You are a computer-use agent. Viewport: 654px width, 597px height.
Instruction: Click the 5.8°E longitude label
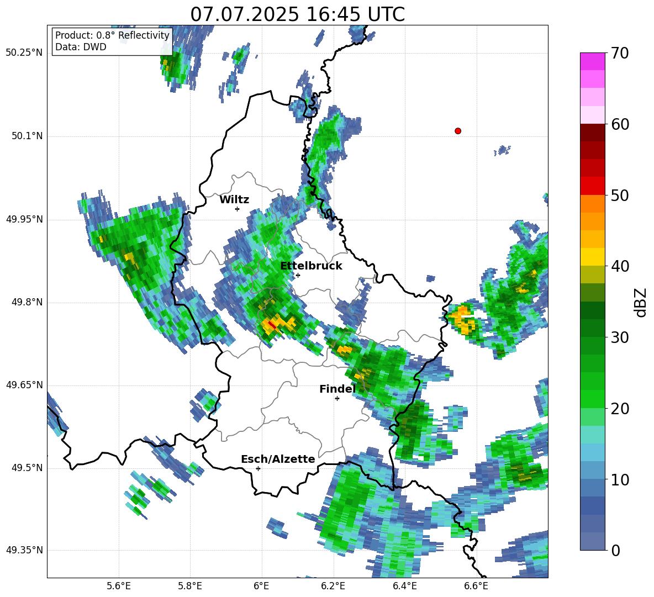point(190,586)
